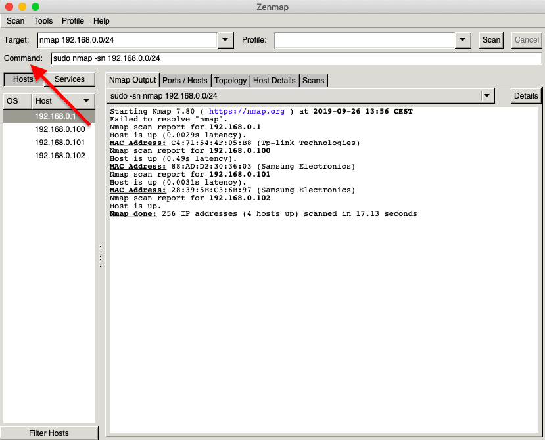Viewport: 545px width, 440px height.
Task: Switch to the Ports / Hosts tab
Action: coord(185,81)
